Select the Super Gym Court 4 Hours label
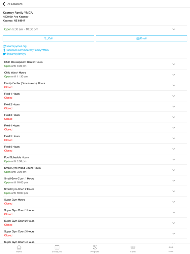This screenshot has width=190, height=254. tap(19, 242)
